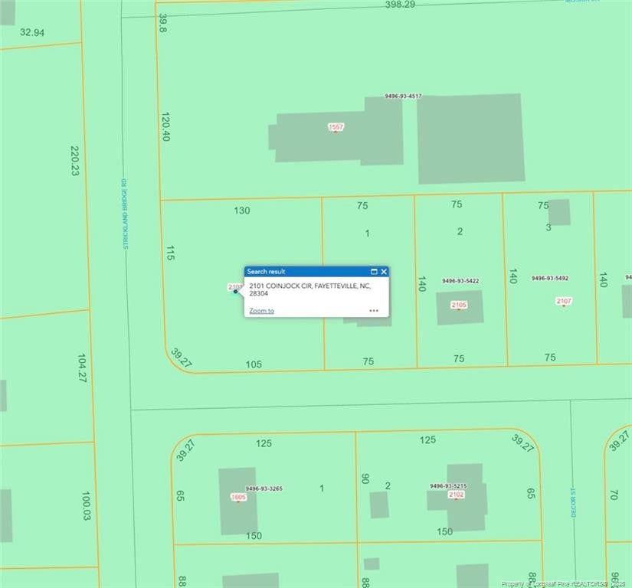632x588 pixels.
Task: Click parcel label 9496-93-3265
Action: [264, 488]
